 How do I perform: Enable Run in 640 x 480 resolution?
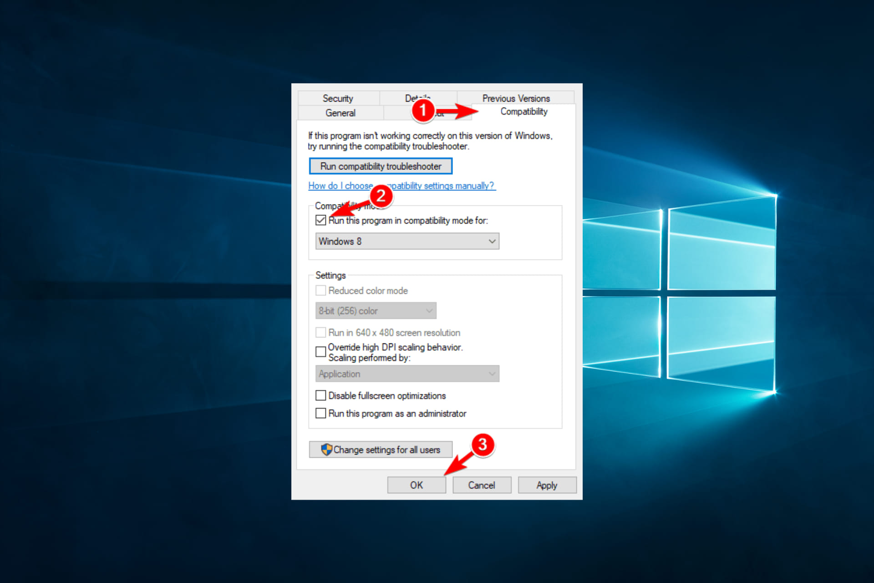[x=321, y=332]
